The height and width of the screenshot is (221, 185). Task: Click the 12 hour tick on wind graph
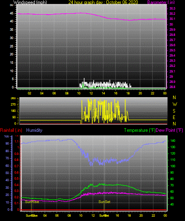pos(91,93)
